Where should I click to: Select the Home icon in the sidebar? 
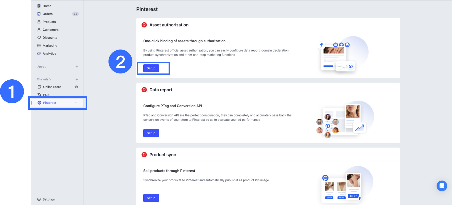[39, 6]
